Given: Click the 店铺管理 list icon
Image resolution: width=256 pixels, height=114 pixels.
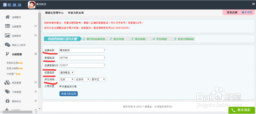Looking at the screenshot, I should (x=7, y=26).
